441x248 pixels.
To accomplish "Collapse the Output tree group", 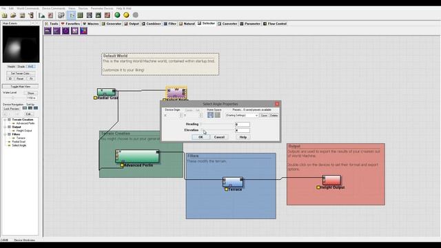I will click(5, 127).
